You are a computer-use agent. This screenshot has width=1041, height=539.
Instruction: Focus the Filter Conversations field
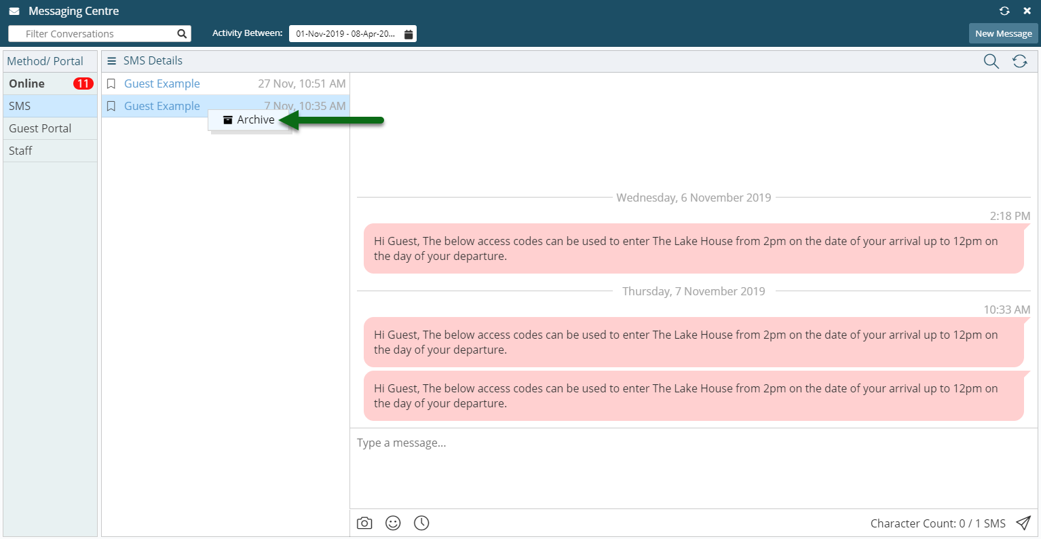coord(100,34)
